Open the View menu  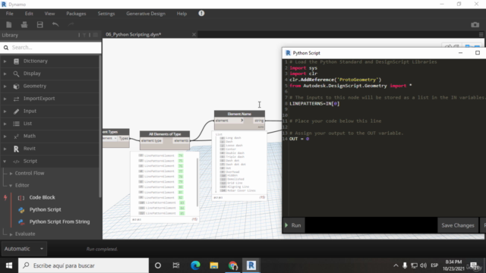(49, 14)
